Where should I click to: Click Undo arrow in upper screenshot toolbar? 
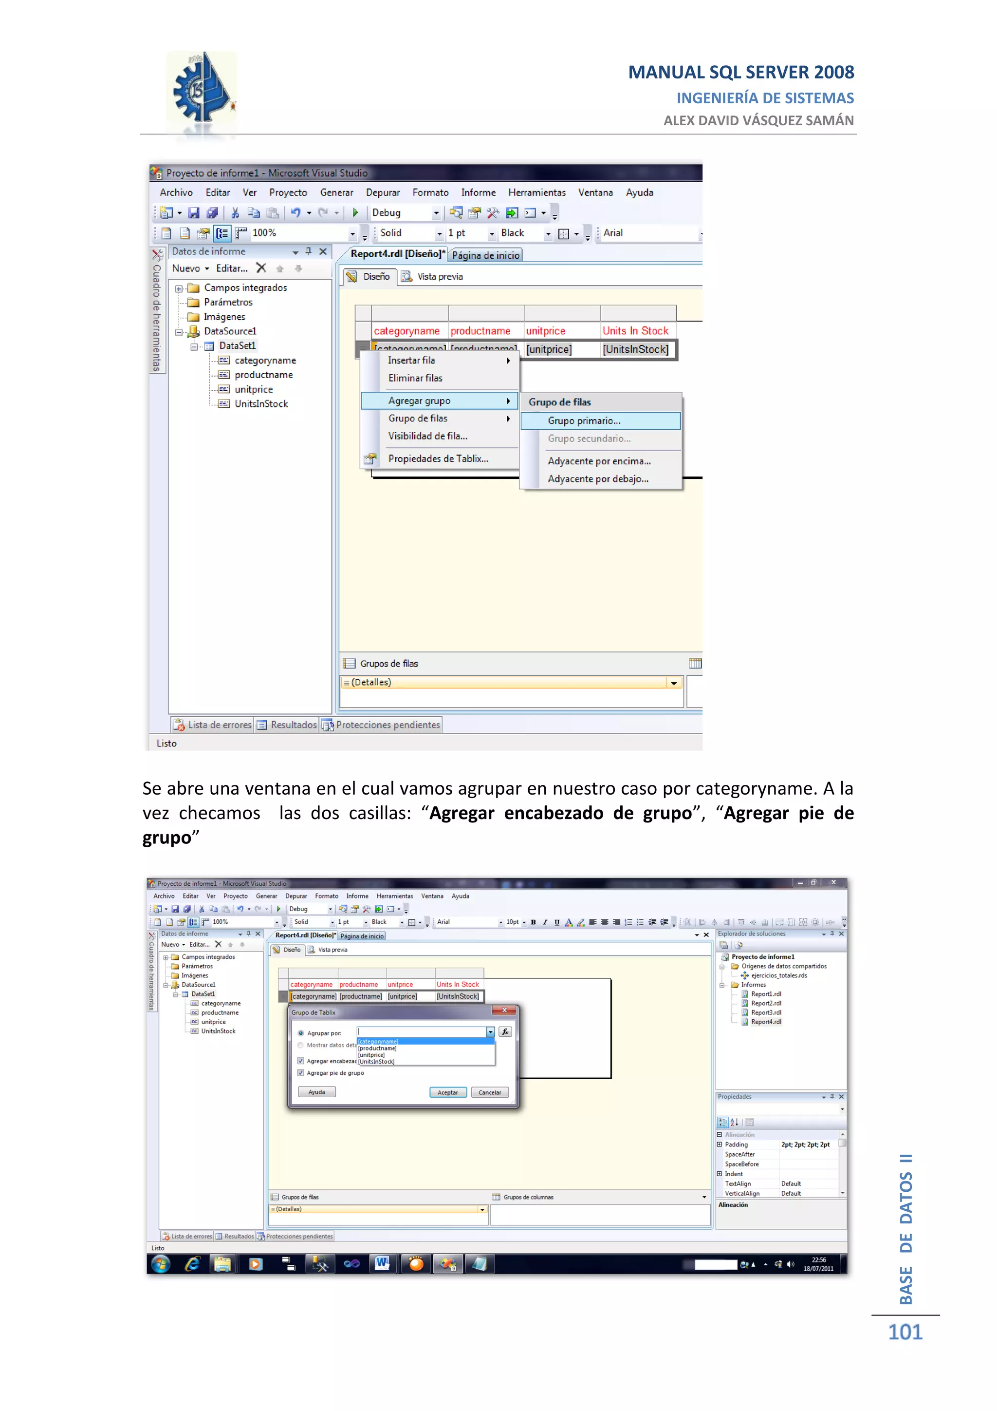(295, 212)
